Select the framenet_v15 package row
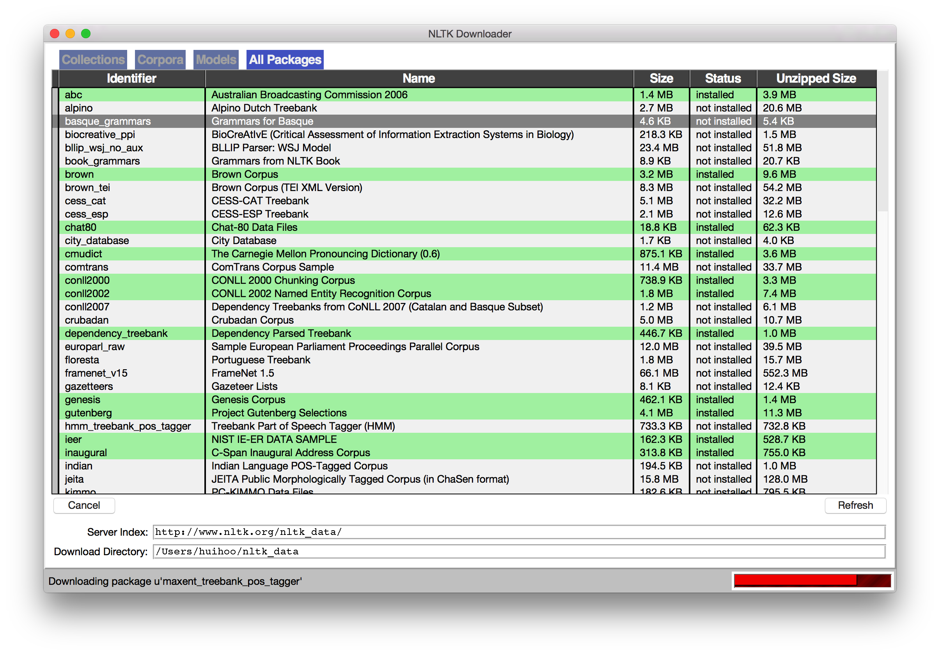The height and width of the screenshot is (655, 940). [x=96, y=373]
